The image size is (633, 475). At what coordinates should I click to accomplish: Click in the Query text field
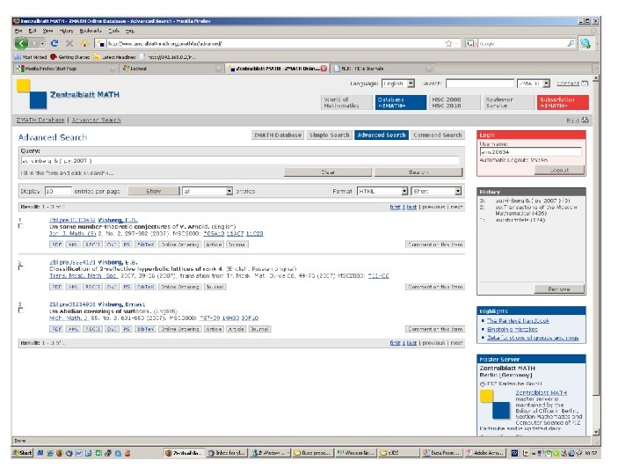click(x=240, y=160)
